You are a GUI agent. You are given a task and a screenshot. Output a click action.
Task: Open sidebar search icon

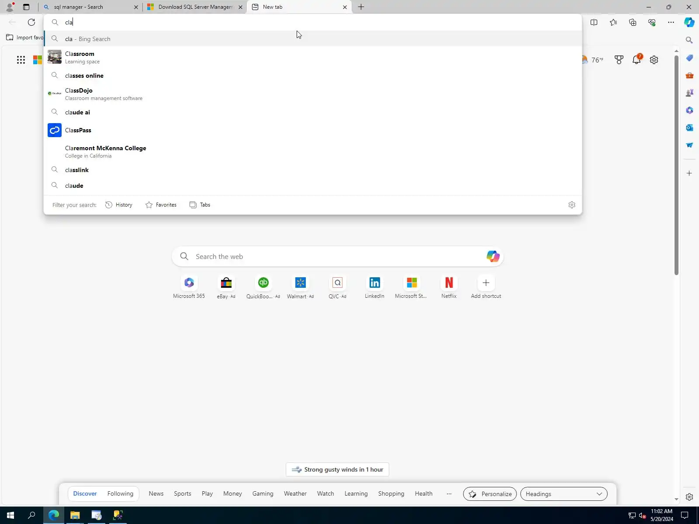click(689, 40)
